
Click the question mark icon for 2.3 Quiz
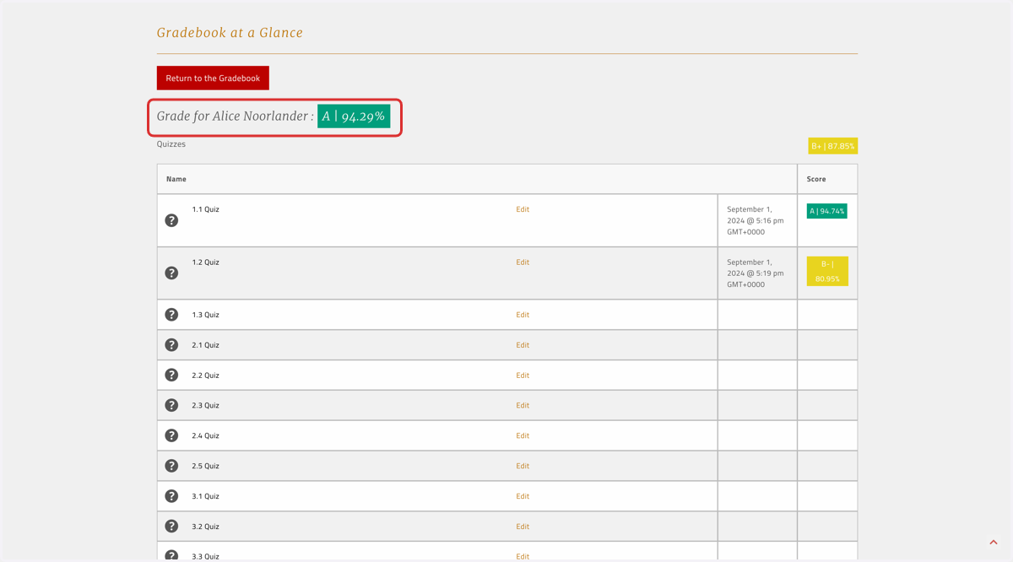pyautogui.click(x=171, y=405)
